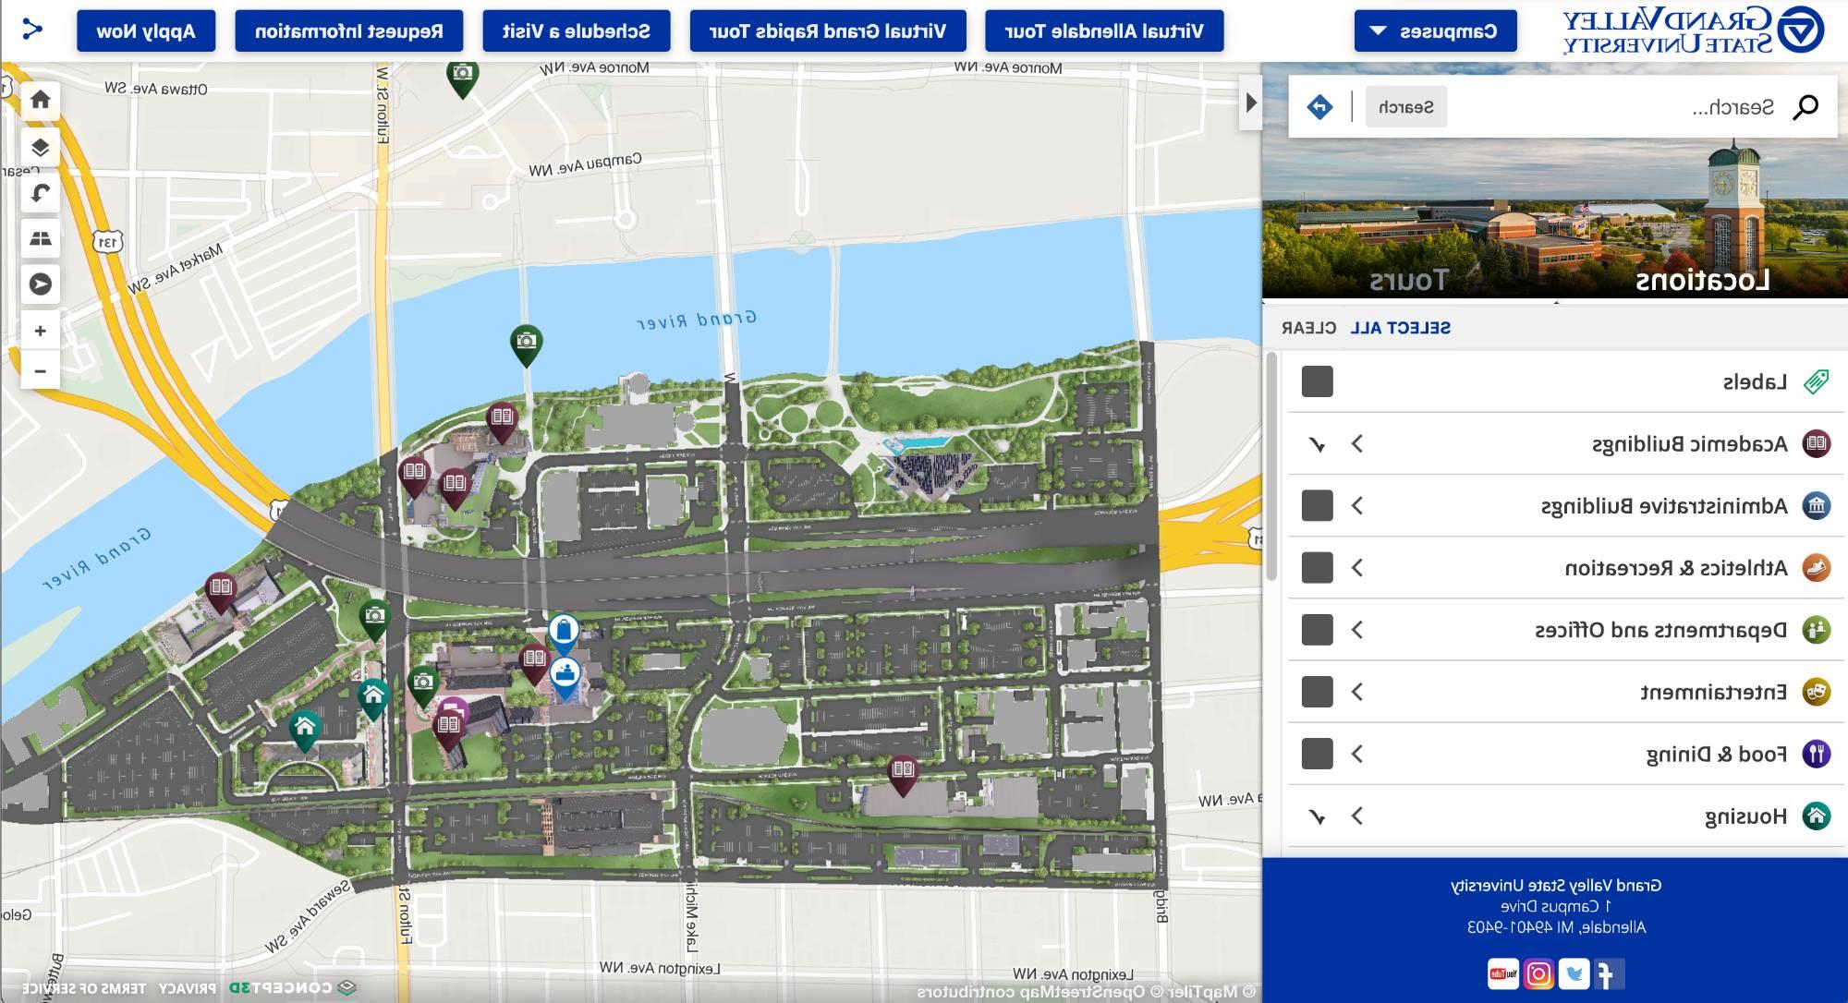Image resolution: width=1848 pixels, height=1003 pixels.
Task: Open the Privacy link
Action: pyautogui.click(x=187, y=988)
